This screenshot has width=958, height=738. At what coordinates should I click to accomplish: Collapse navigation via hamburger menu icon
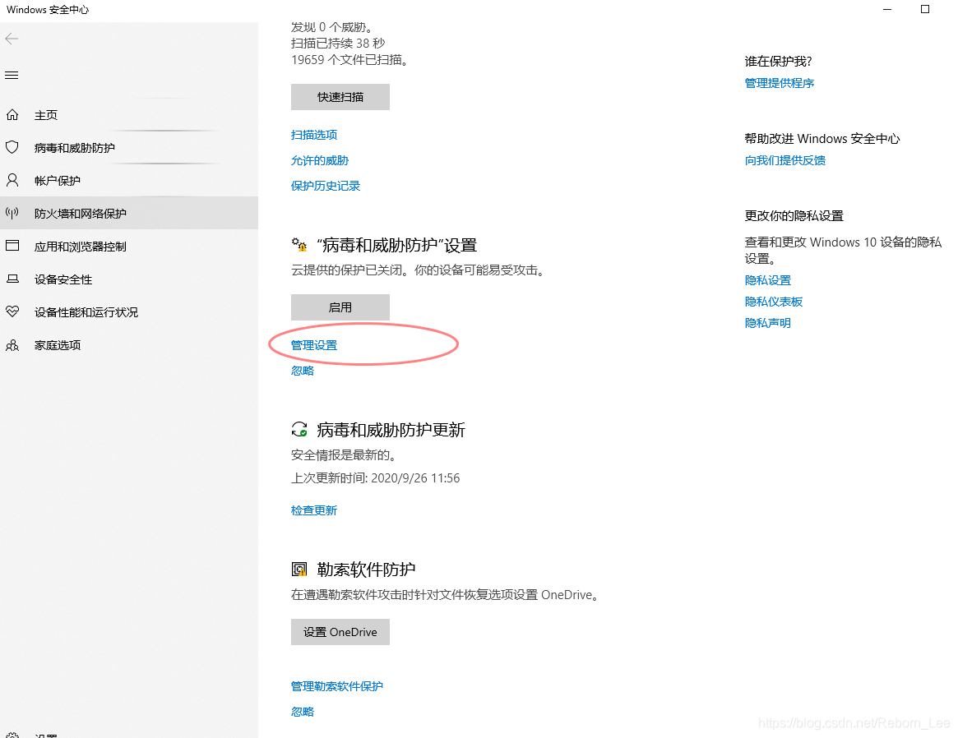[12, 75]
